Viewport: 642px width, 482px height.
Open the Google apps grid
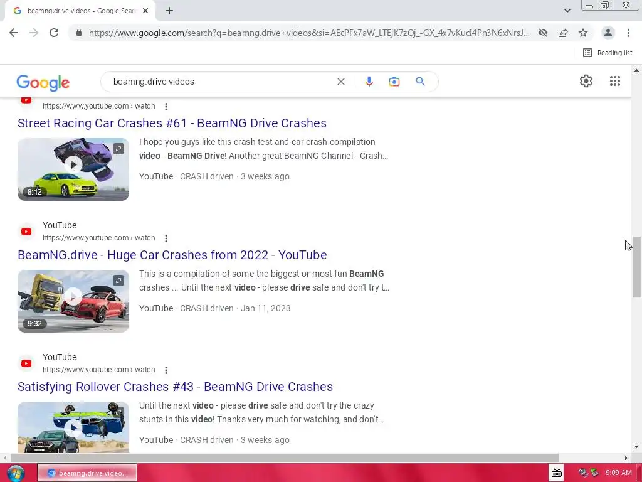coord(614,81)
